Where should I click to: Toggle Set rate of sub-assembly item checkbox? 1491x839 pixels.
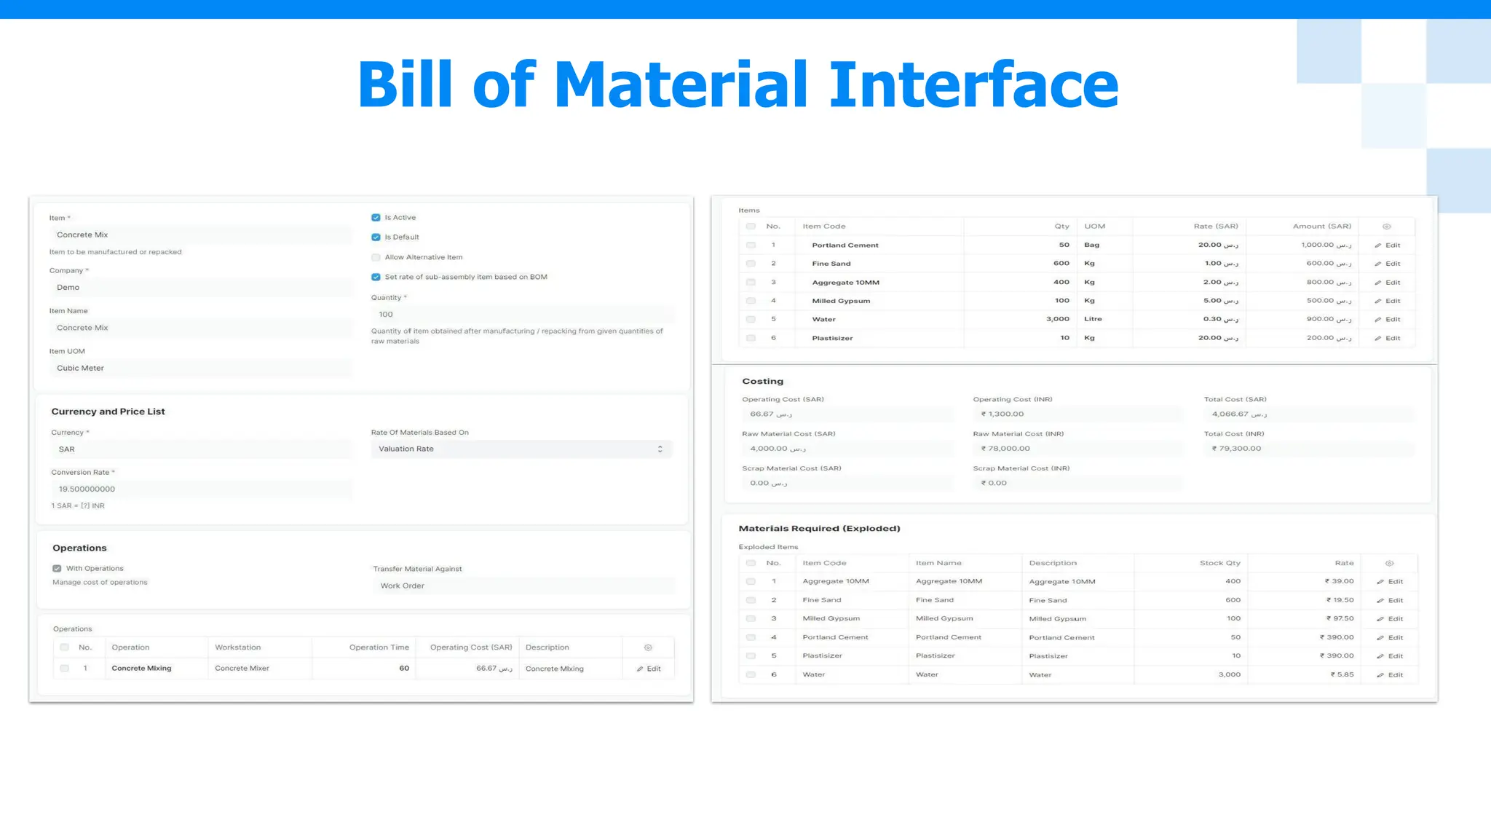(376, 277)
